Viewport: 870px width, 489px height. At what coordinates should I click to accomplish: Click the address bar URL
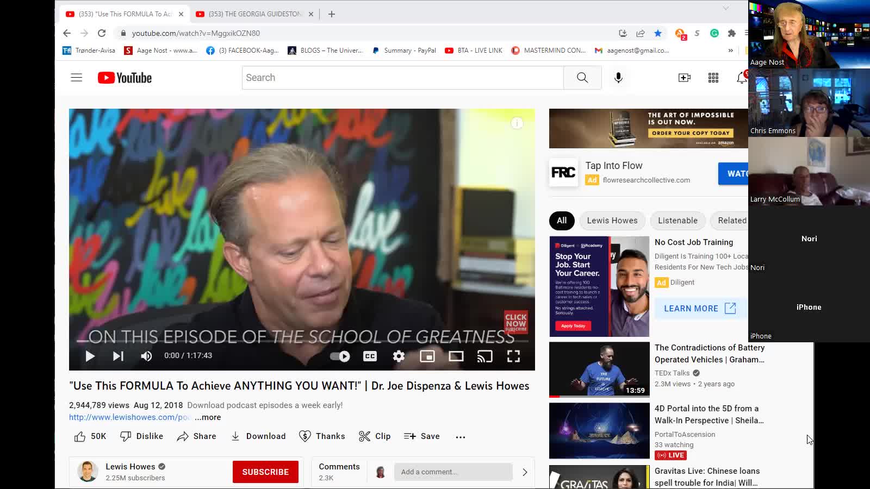point(196,33)
